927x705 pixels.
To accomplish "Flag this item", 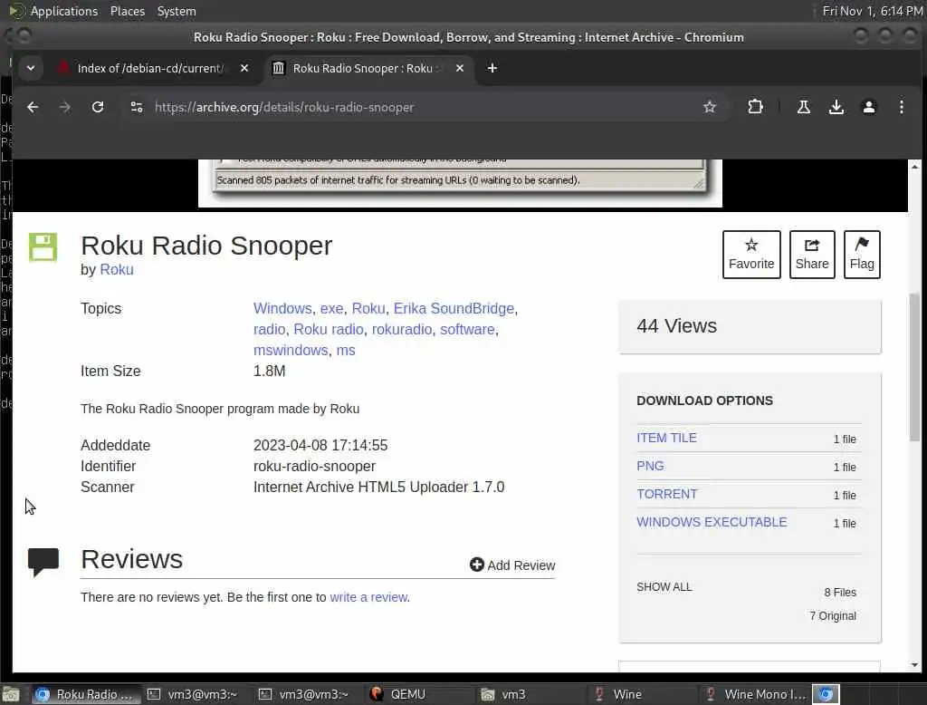I will (x=862, y=255).
